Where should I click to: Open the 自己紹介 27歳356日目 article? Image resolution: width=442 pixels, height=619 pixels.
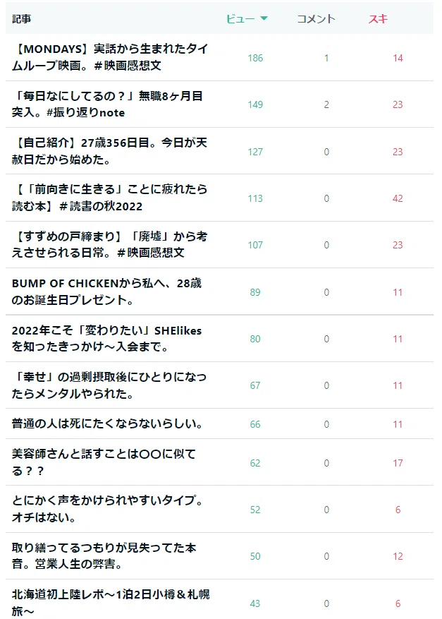coord(109,151)
